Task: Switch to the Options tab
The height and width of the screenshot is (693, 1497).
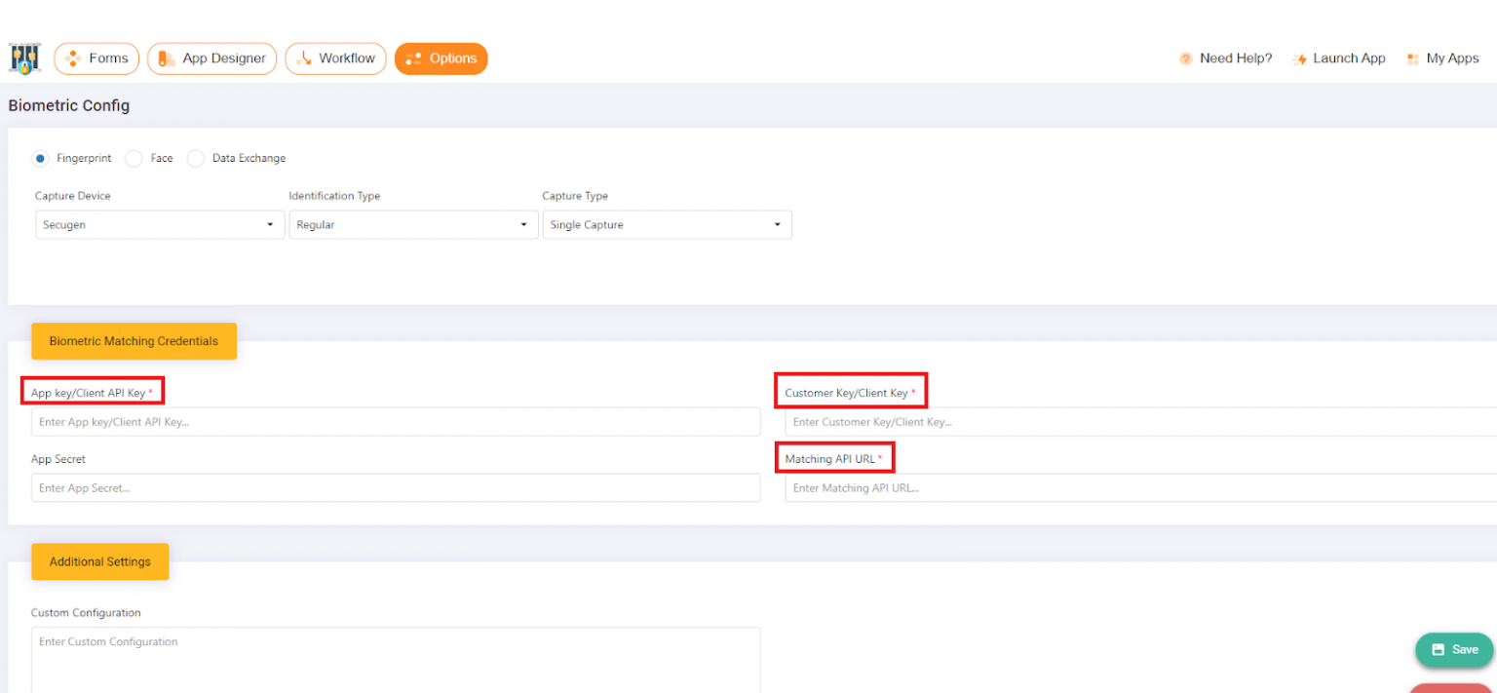Action: (441, 58)
